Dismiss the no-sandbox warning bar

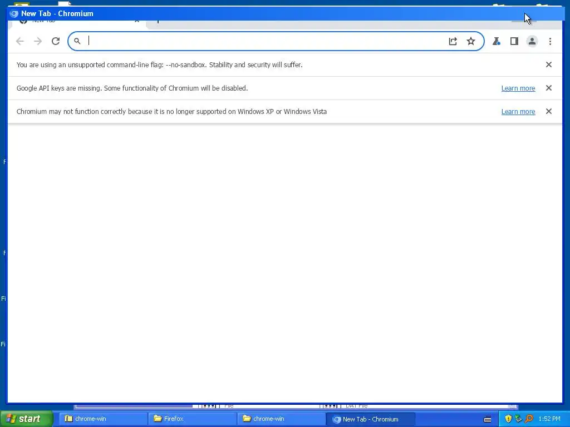click(x=549, y=64)
